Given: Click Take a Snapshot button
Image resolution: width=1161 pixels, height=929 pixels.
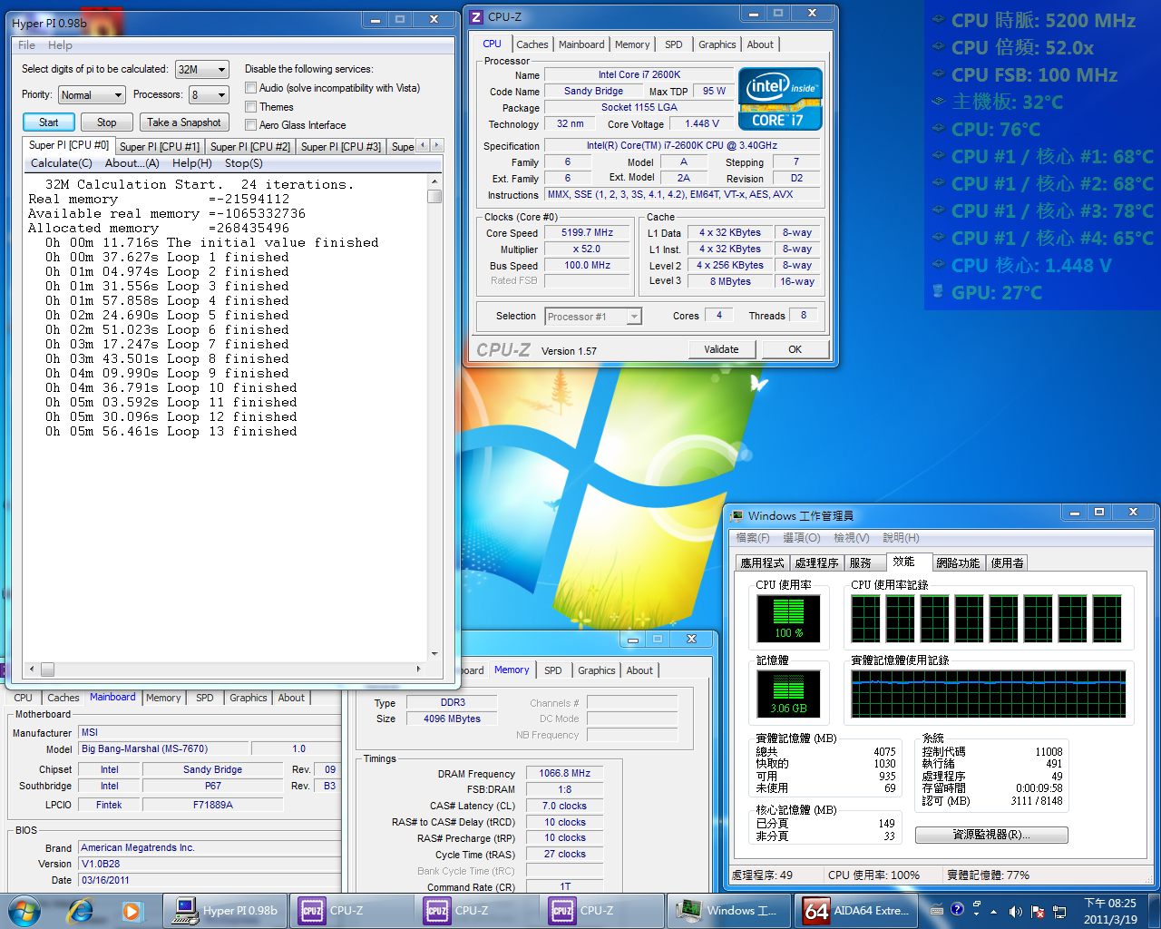Looking at the screenshot, I should coord(184,122).
